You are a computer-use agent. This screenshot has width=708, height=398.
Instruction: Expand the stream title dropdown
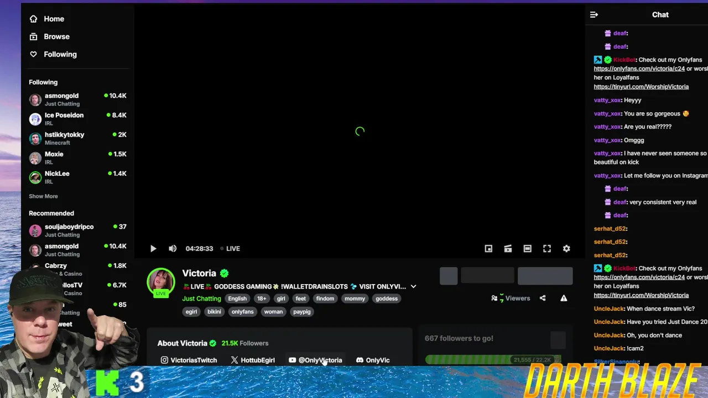(x=413, y=286)
